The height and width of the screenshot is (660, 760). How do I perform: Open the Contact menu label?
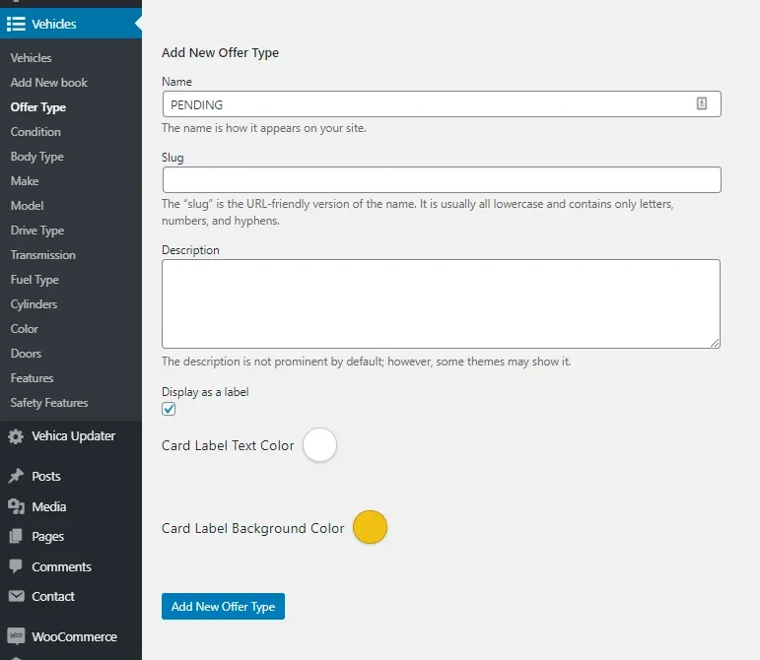point(53,597)
